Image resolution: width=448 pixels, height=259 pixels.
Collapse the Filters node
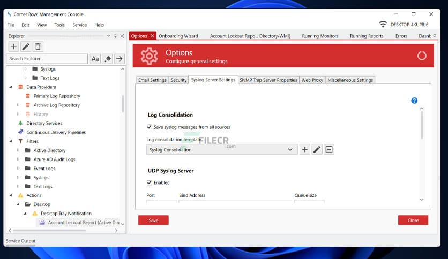click(x=11, y=141)
